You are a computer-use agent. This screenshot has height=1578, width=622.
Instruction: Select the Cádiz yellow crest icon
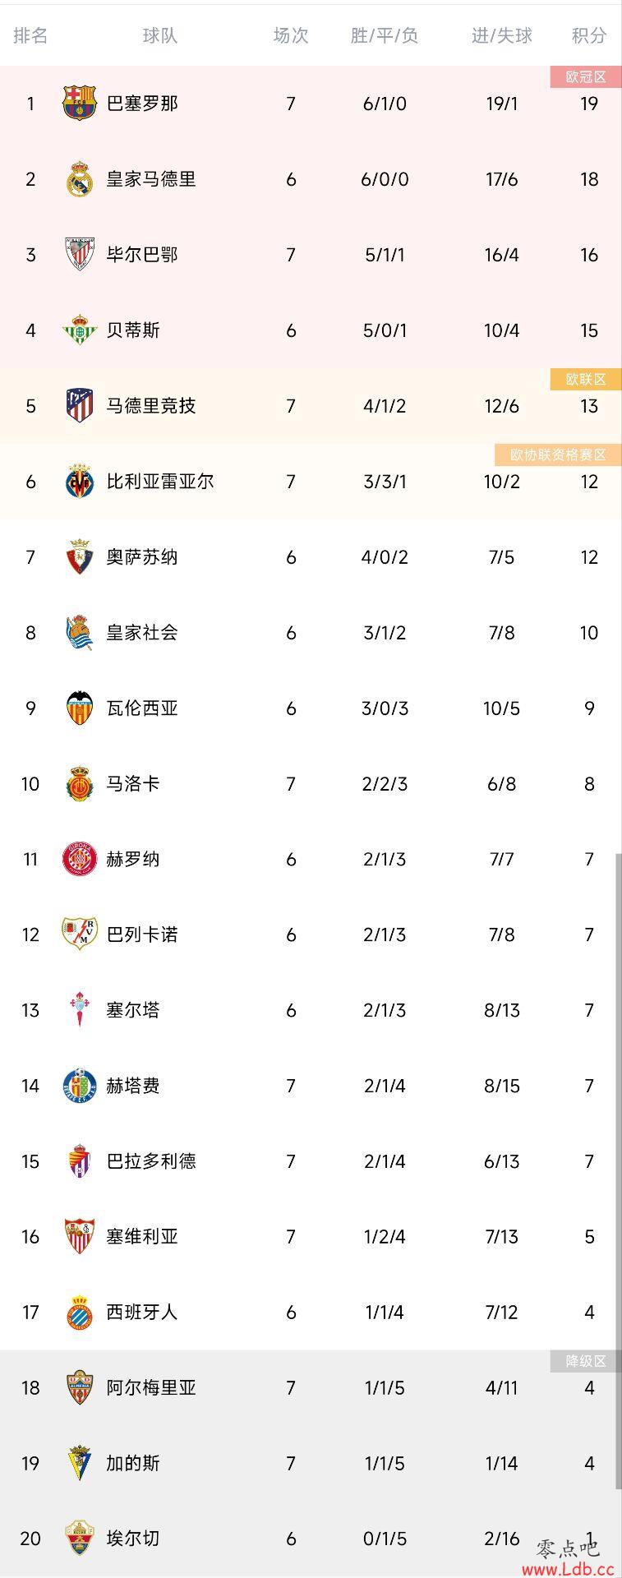pyautogui.click(x=80, y=1464)
